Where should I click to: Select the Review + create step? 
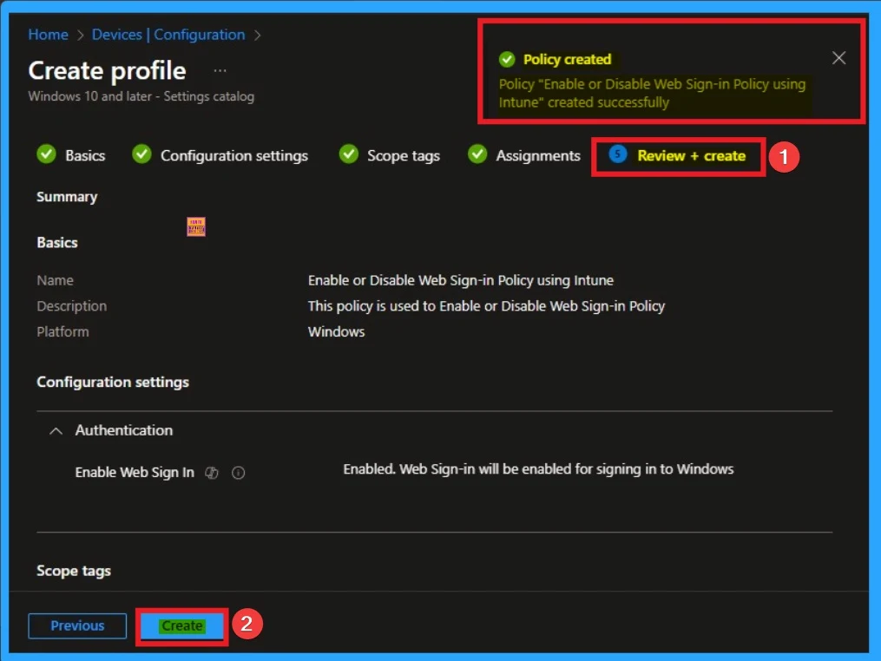click(691, 155)
